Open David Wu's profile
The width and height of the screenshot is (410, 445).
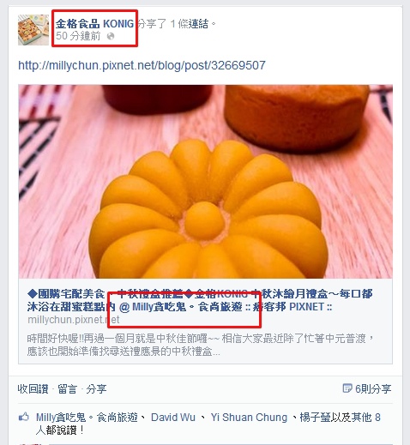click(x=173, y=418)
